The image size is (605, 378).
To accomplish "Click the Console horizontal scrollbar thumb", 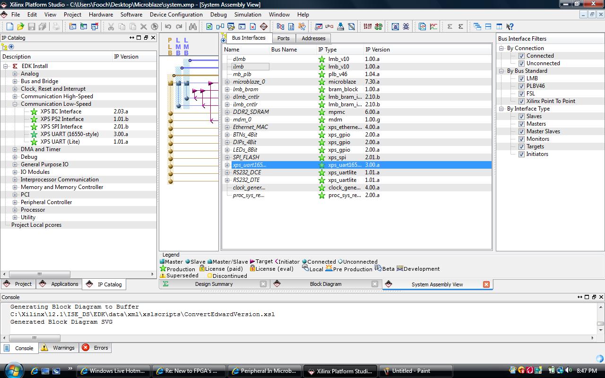I will pyautogui.click(x=35, y=338).
